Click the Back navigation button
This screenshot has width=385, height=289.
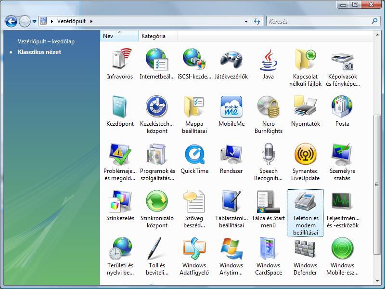tap(11, 22)
